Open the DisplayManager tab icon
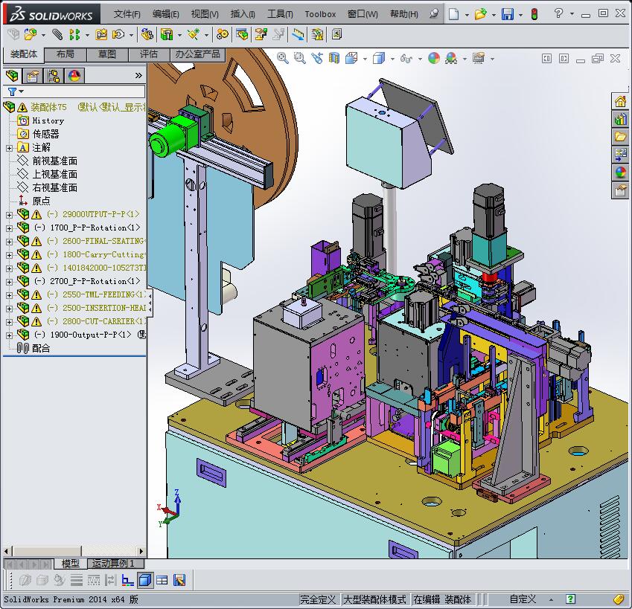The width and height of the screenshot is (632, 609). (x=74, y=76)
